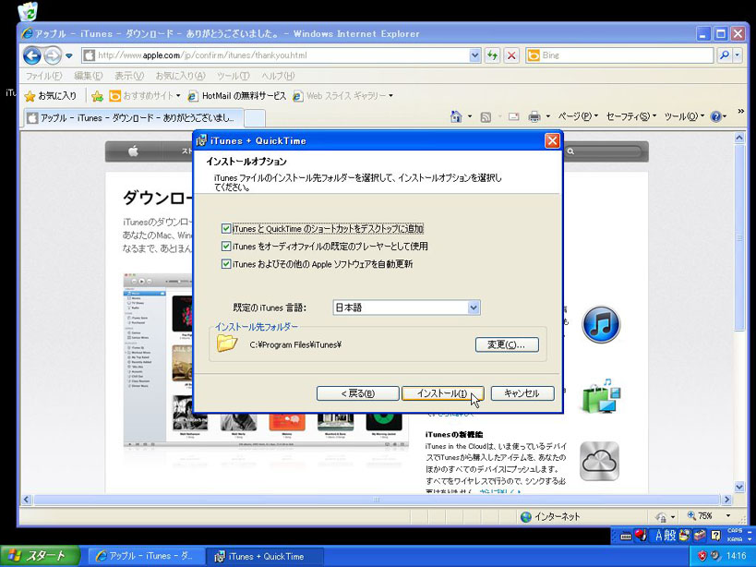Screen dimensions: 756x567
Task: Open the 表示(V) menu
Action: click(x=129, y=76)
